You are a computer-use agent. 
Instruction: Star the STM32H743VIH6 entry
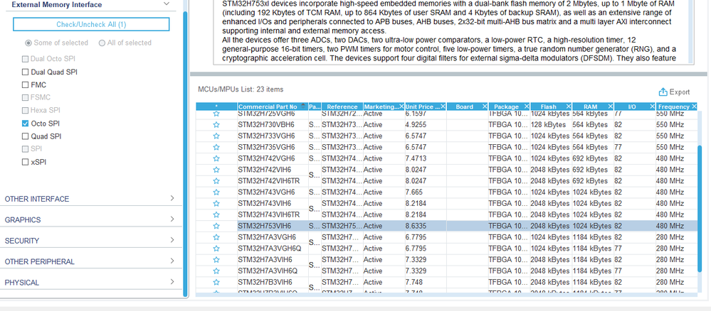point(216,203)
